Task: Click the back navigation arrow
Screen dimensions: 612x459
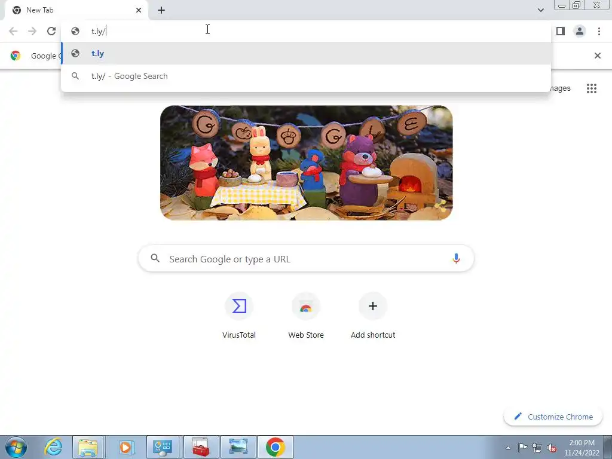Action: (x=13, y=31)
